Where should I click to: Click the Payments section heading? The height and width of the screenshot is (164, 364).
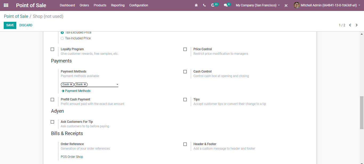(61, 61)
